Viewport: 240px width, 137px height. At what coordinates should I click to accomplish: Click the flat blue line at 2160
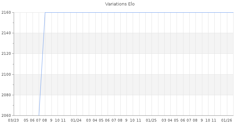tap(137, 12)
